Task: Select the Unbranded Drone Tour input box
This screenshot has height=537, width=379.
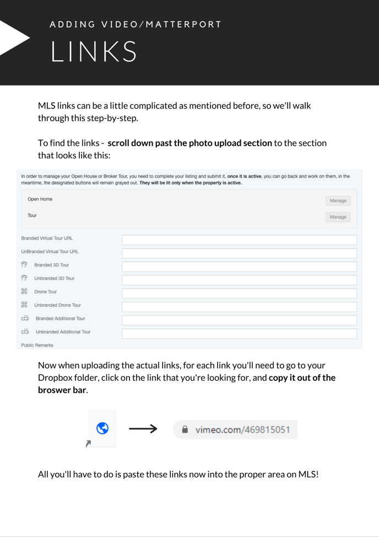Action: (x=239, y=306)
